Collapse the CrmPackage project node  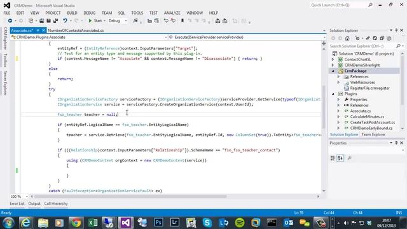[x=333, y=71]
